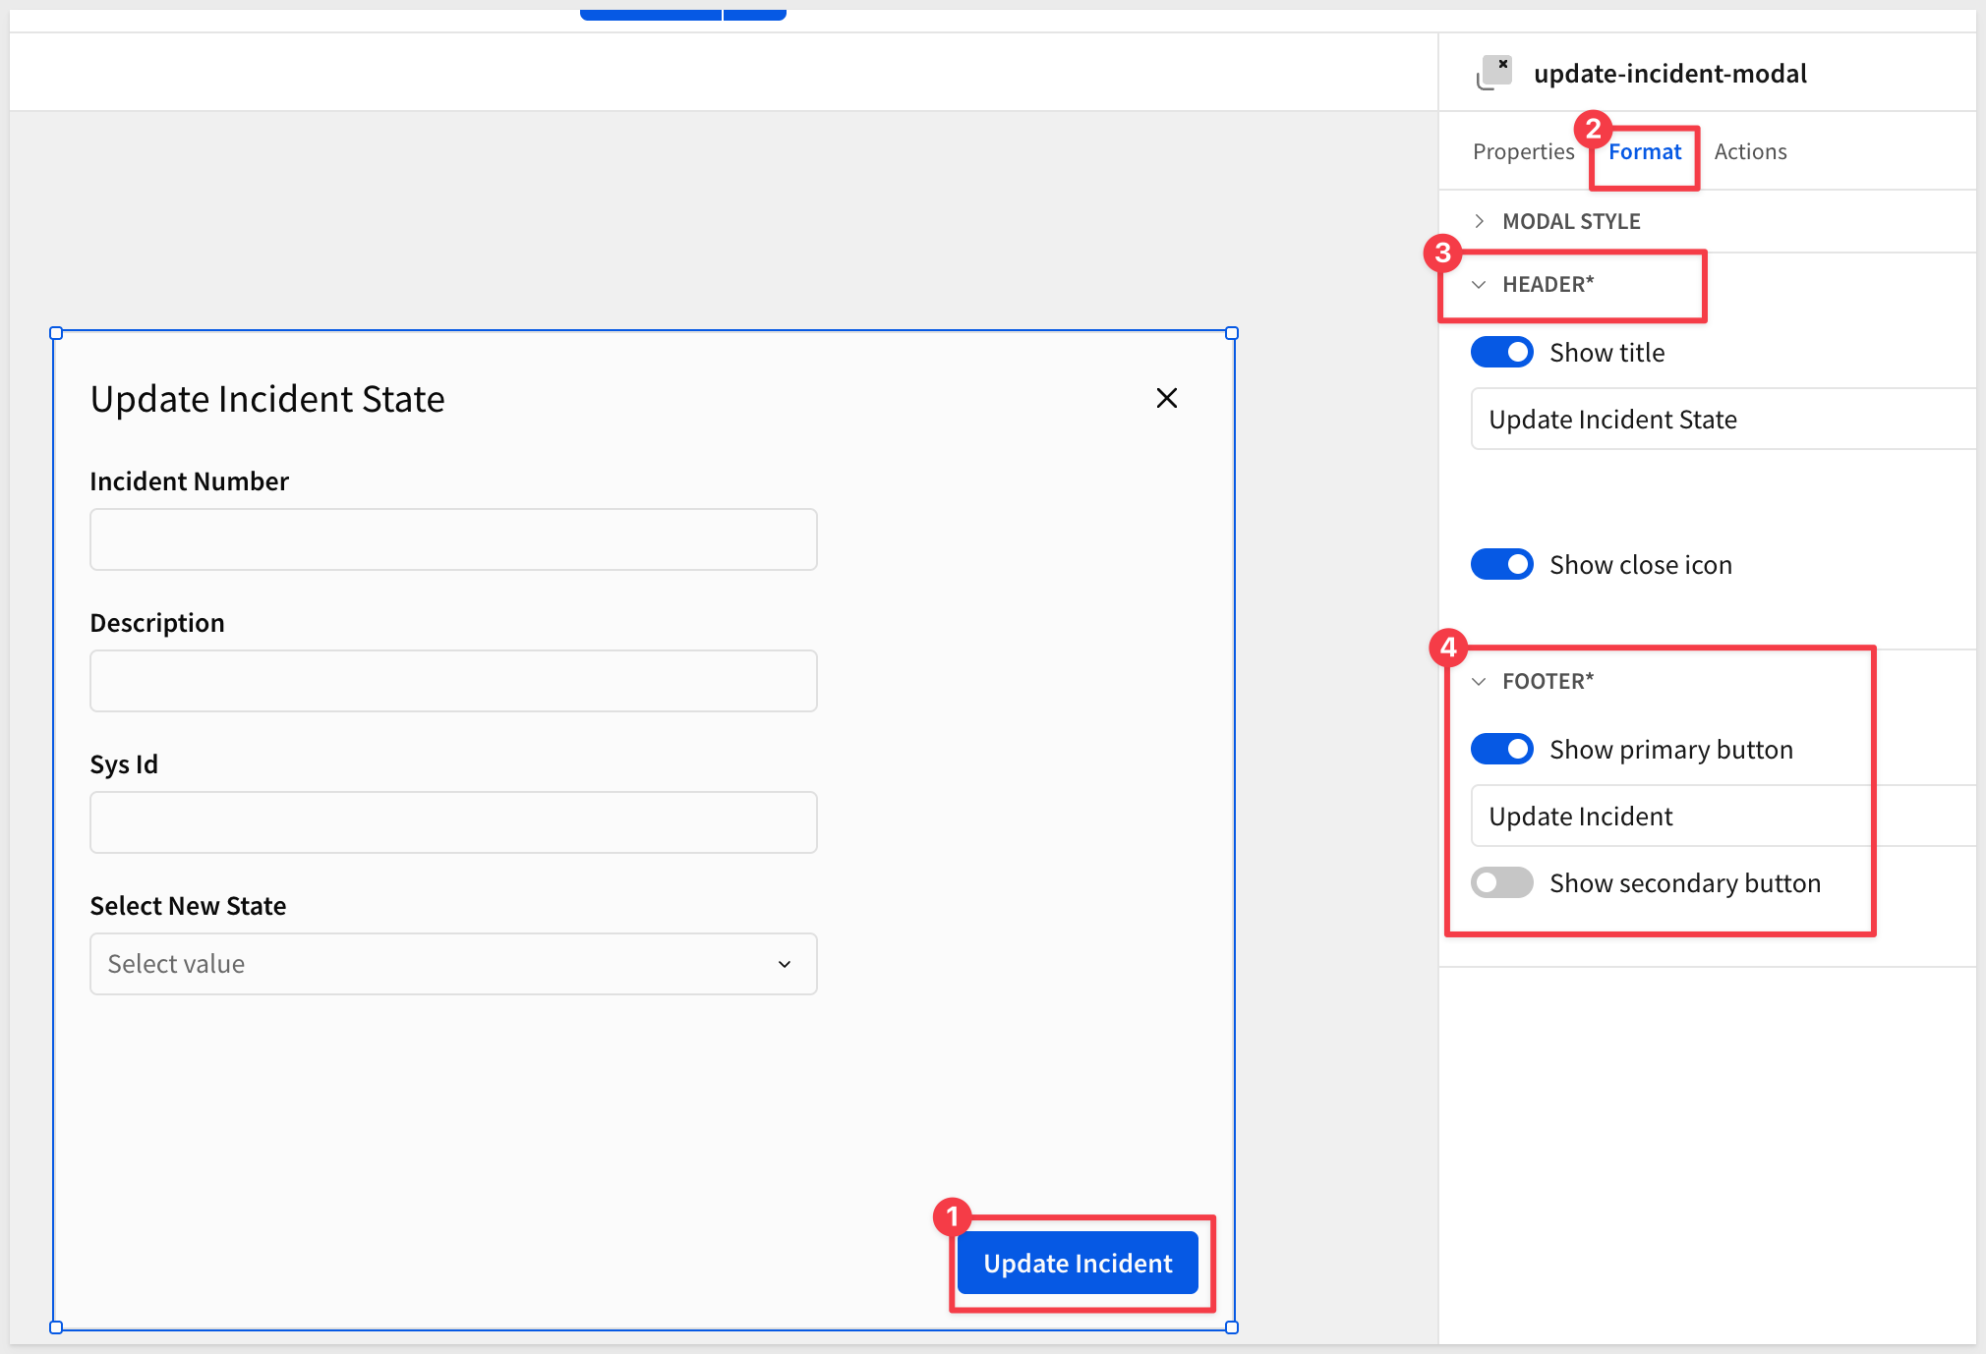The image size is (1986, 1354).
Task: Disable the Show close icon toggle
Action: pos(1501,565)
